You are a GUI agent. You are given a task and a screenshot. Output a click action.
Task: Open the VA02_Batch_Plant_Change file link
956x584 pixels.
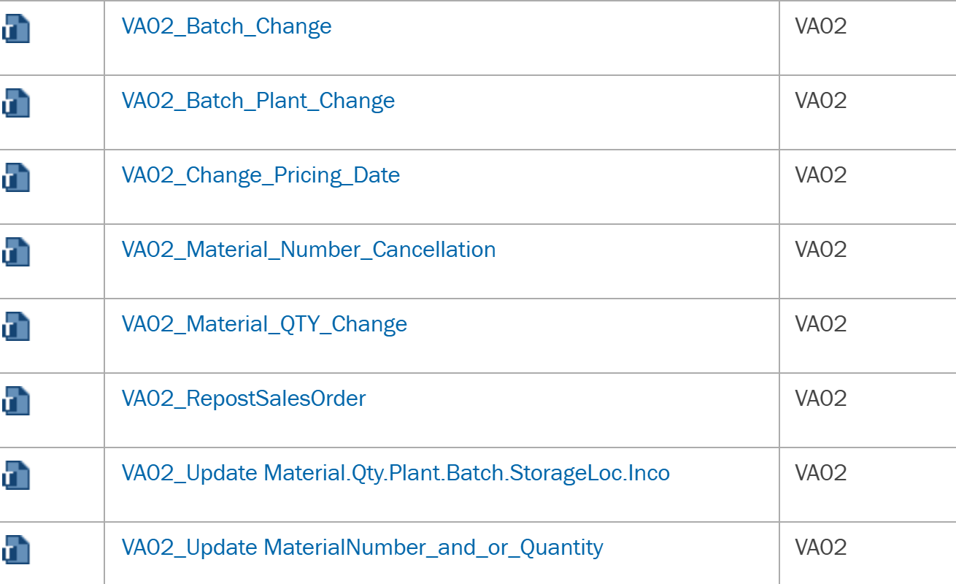click(258, 101)
